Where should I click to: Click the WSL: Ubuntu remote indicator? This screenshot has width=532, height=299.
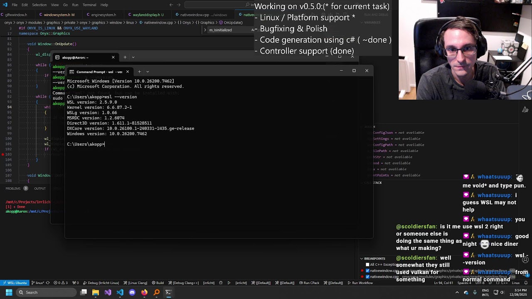click(x=15, y=283)
